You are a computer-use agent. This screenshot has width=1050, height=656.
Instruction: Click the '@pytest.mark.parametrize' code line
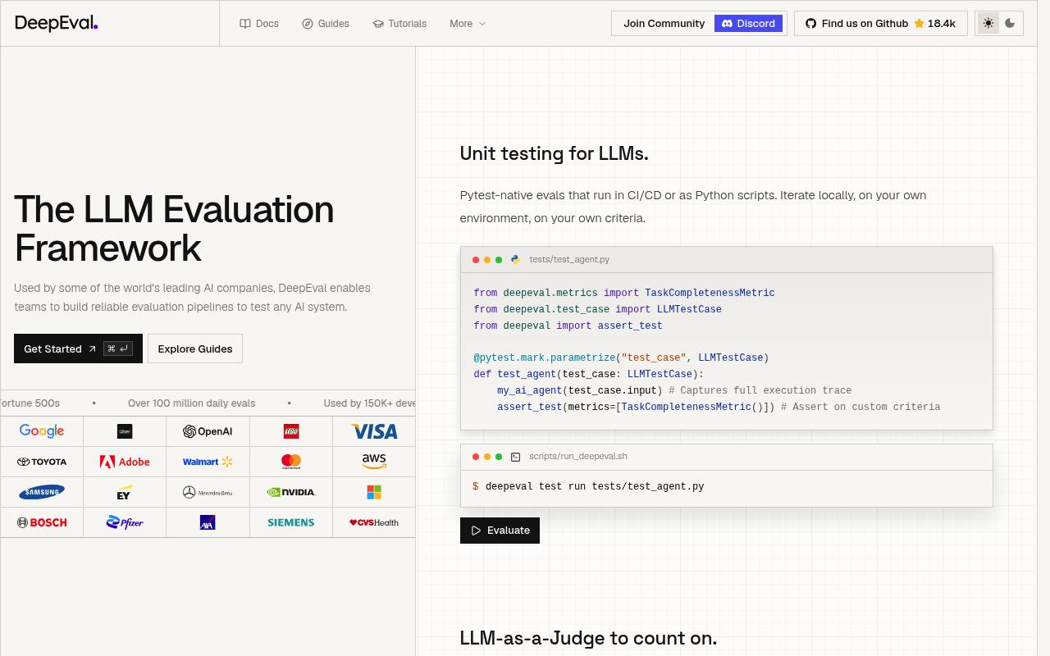click(x=621, y=358)
